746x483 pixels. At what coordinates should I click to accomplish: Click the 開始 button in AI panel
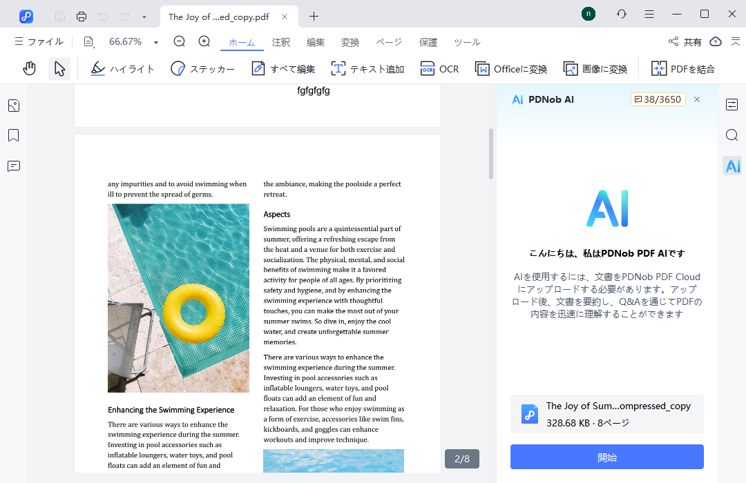(606, 456)
